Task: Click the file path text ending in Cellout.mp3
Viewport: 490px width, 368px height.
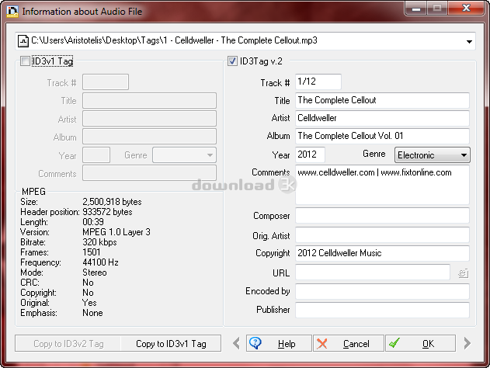Action: point(174,40)
